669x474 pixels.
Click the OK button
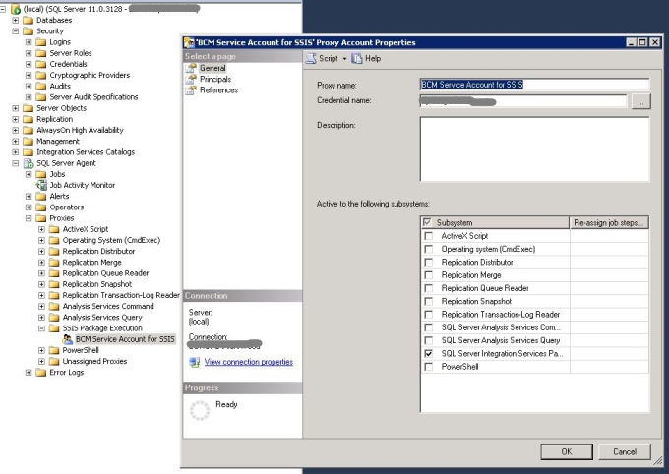[x=567, y=451]
